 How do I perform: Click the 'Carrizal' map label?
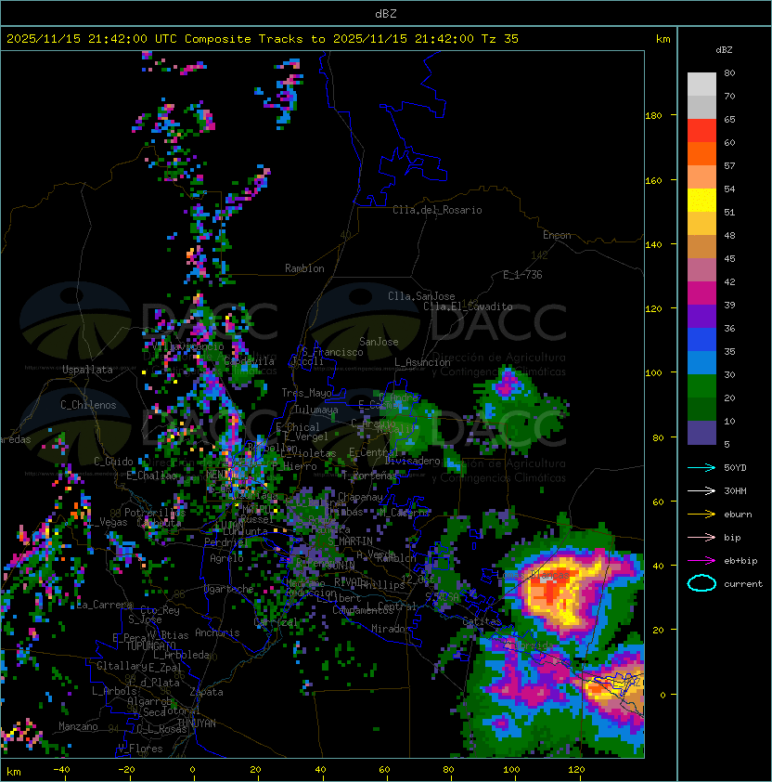point(277,622)
